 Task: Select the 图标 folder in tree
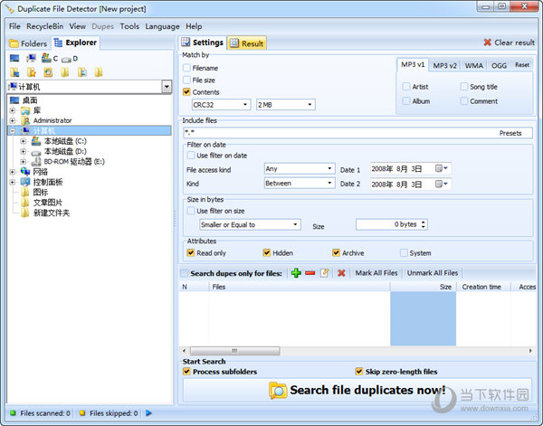tap(41, 192)
